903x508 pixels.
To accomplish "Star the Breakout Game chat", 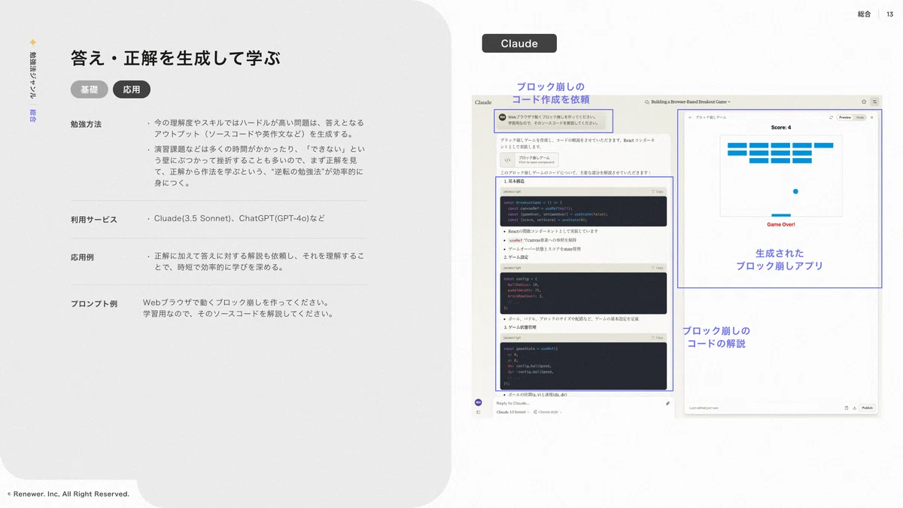I will pos(864,102).
